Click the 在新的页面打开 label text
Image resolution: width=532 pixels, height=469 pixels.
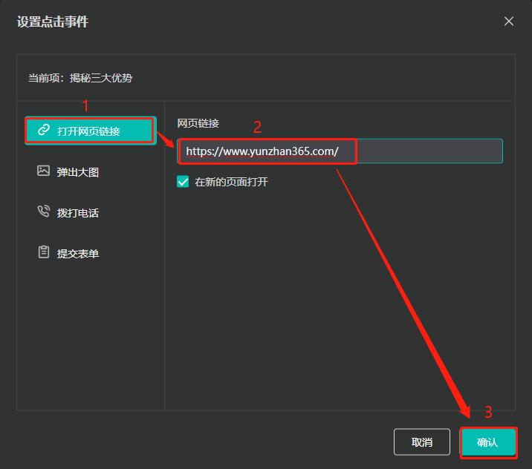pos(231,182)
